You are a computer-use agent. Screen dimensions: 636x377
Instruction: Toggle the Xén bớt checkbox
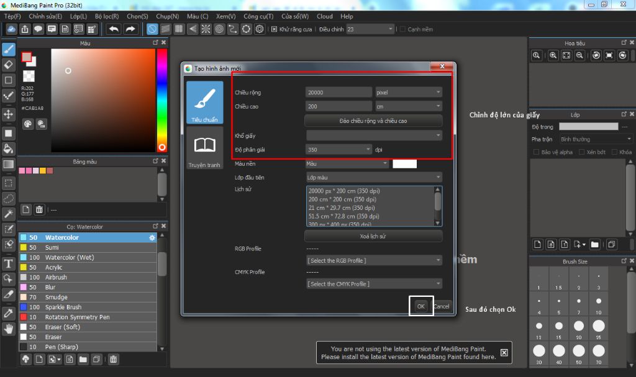click(x=581, y=152)
